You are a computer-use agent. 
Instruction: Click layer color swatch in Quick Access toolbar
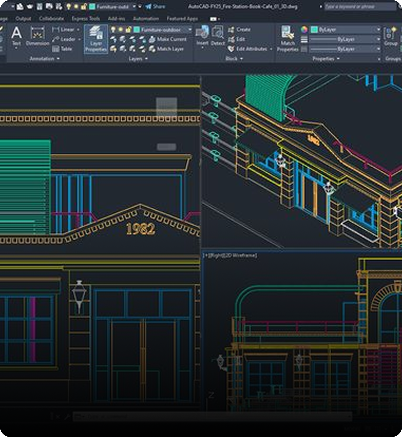click(x=92, y=6)
